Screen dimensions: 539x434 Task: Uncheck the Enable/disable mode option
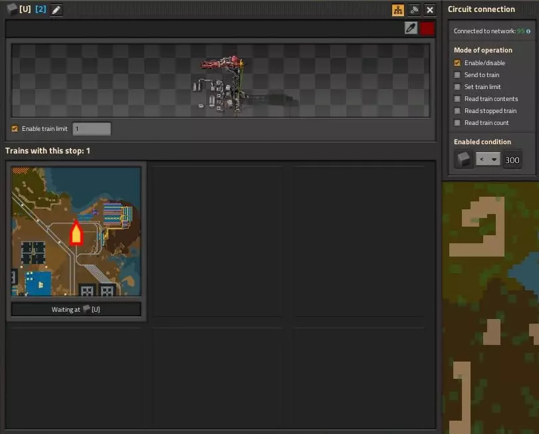pyautogui.click(x=457, y=63)
